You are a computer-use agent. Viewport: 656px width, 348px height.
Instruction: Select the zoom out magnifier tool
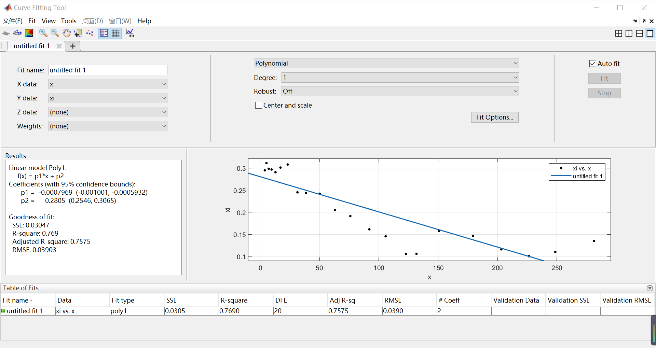point(55,33)
